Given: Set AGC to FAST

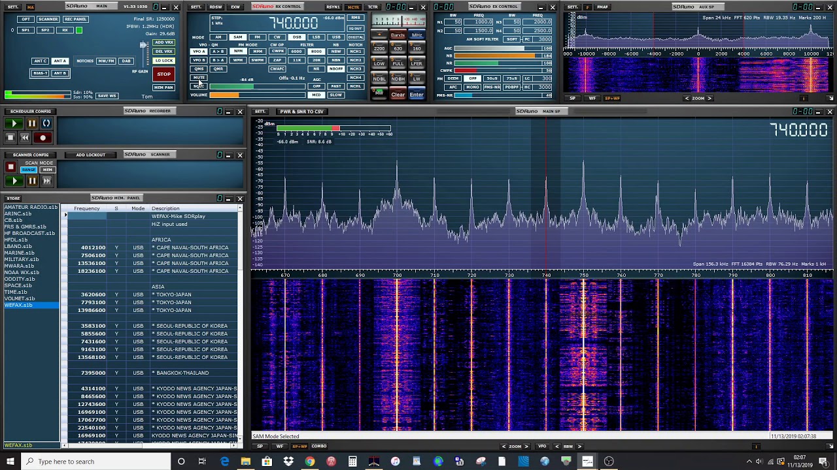Looking at the screenshot, I should (336, 86).
